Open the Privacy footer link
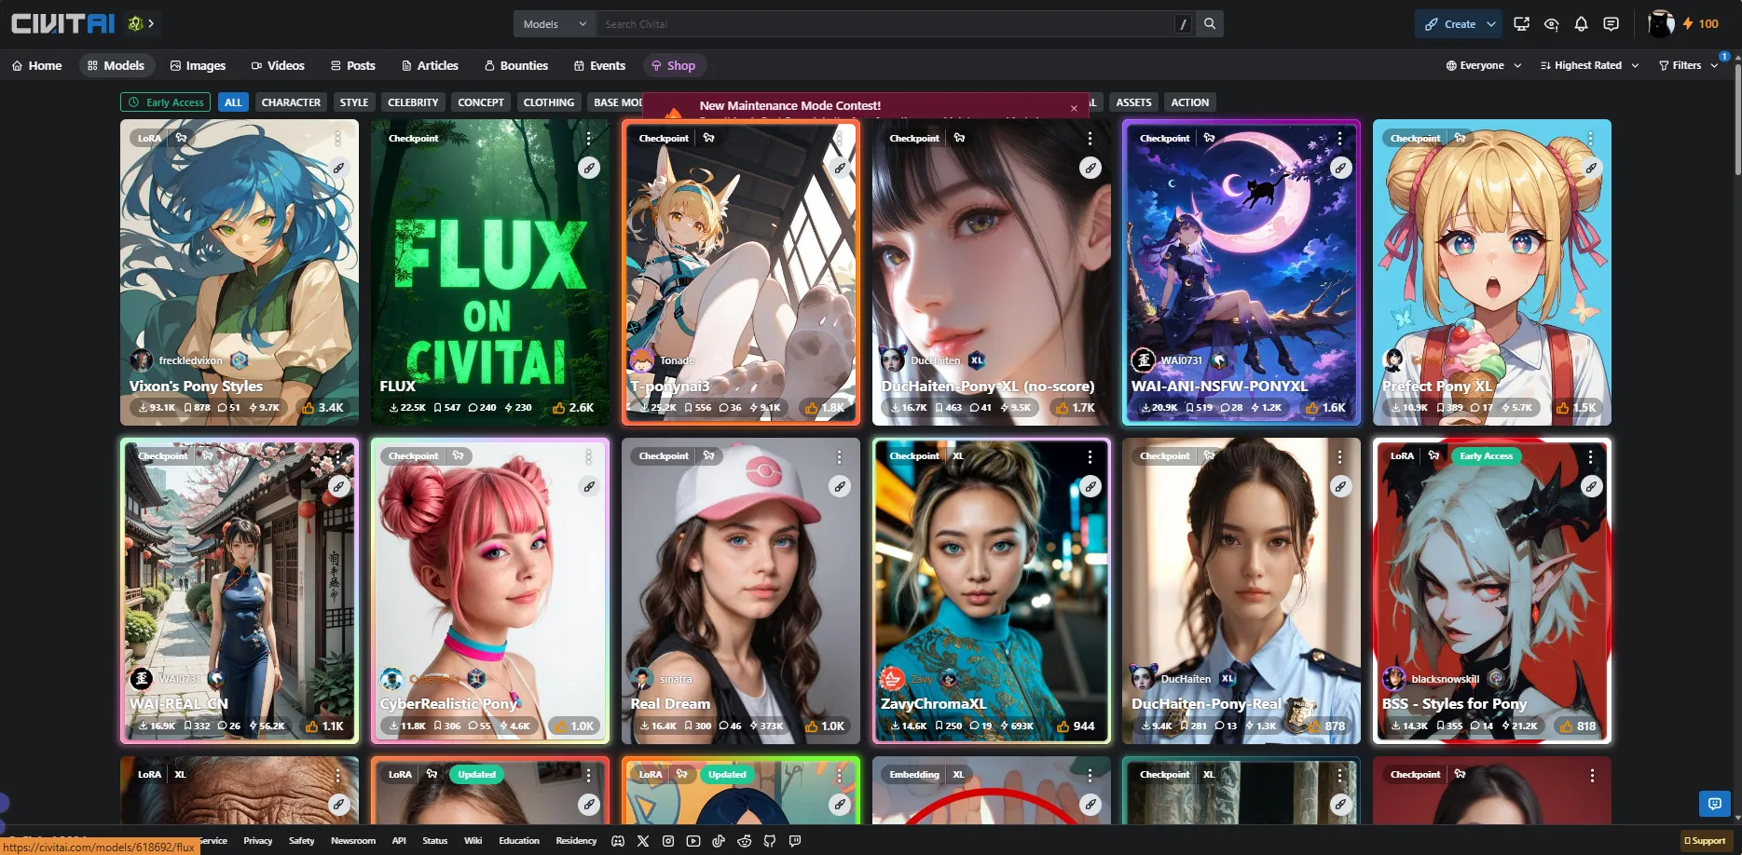The image size is (1742, 855). click(257, 841)
